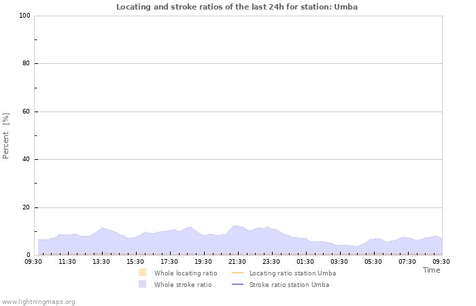Click the chart title for station Umba
476x306 pixels.
[237, 7]
